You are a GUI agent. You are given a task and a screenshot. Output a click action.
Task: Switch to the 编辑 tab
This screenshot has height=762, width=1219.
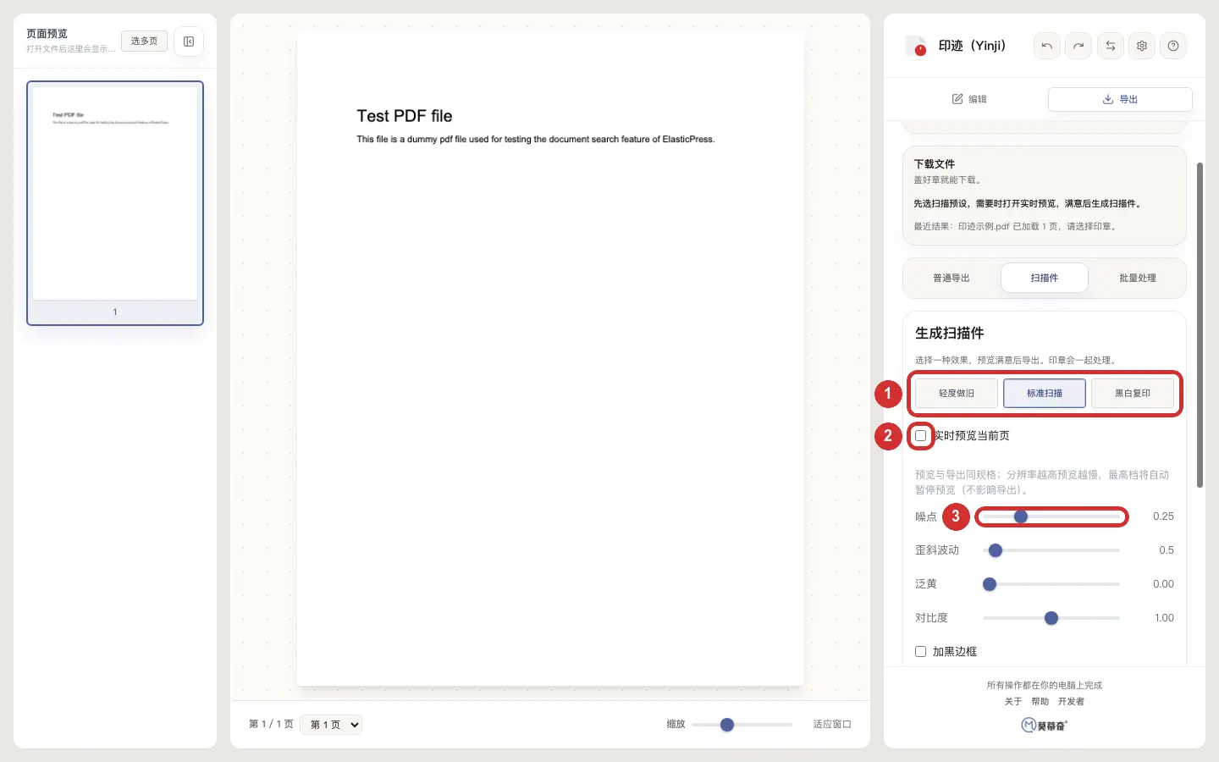click(x=969, y=99)
